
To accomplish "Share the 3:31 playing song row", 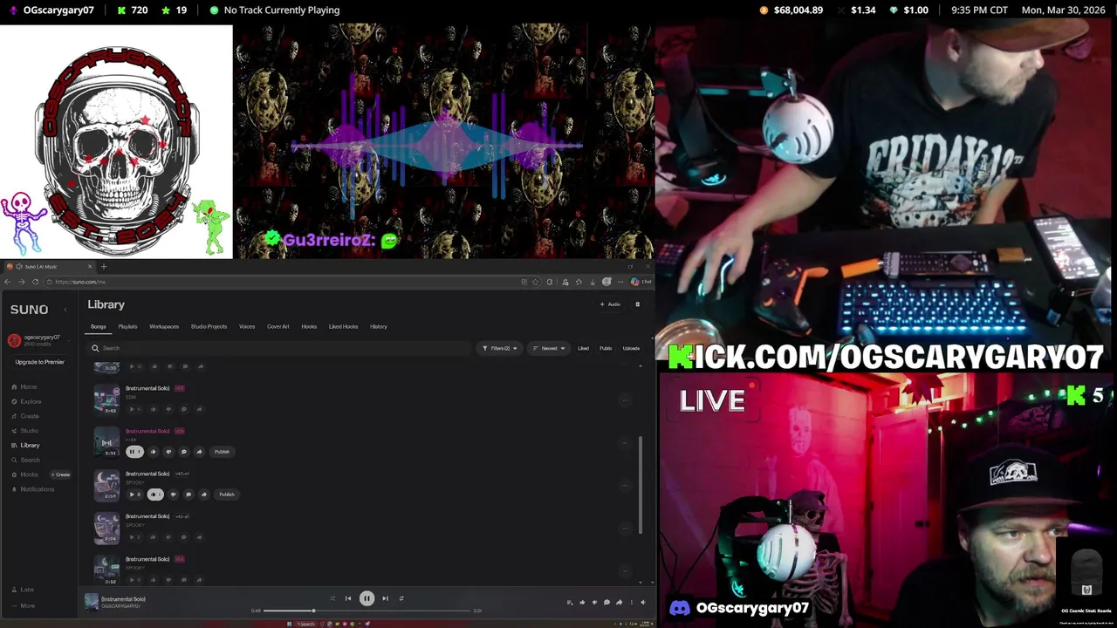I will pyautogui.click(x=199, y=452).
